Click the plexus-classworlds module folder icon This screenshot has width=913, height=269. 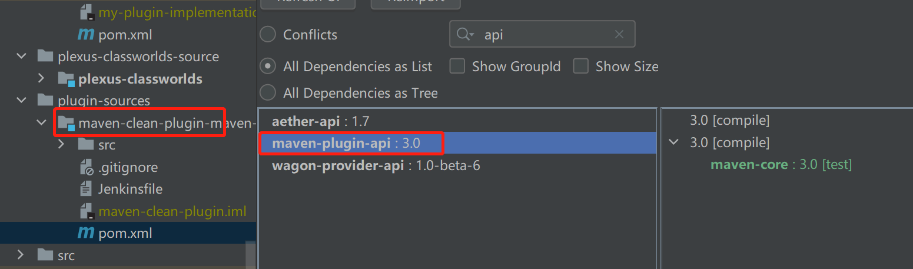click(x=65, y=79)
